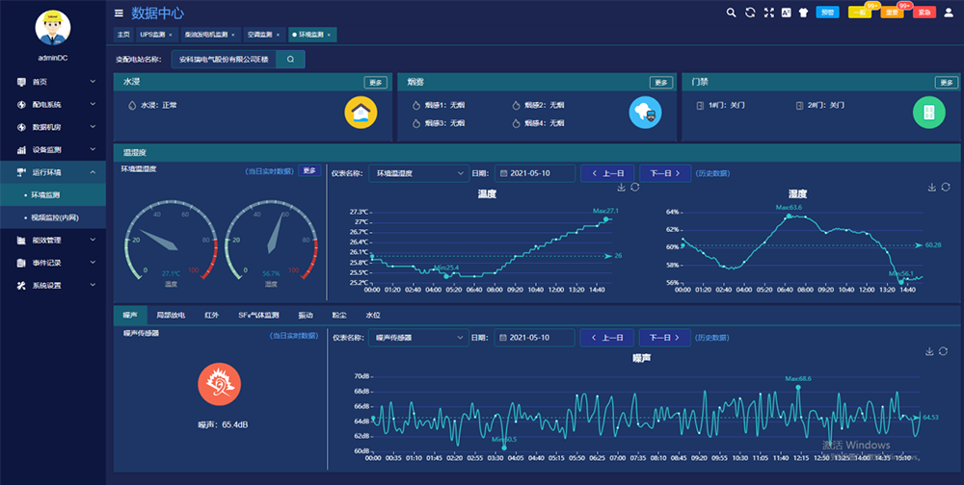The width and height of the screenshot is (964, 485).
Task: Click 下一日 button in temperature-humidity panel
Action: [x=665, y=173]
